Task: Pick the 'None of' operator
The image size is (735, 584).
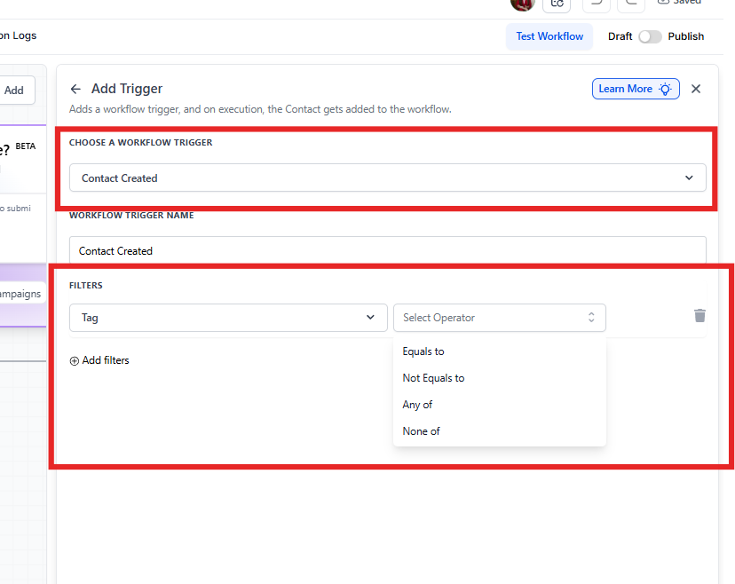Action: click(x=499, y=431)
